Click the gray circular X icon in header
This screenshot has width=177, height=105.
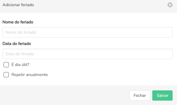[x=170, y=5]
